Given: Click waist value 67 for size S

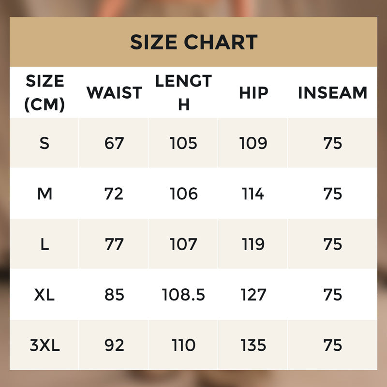Looking at the screenshot, I should pyautogui.click(x=114, y=143).
